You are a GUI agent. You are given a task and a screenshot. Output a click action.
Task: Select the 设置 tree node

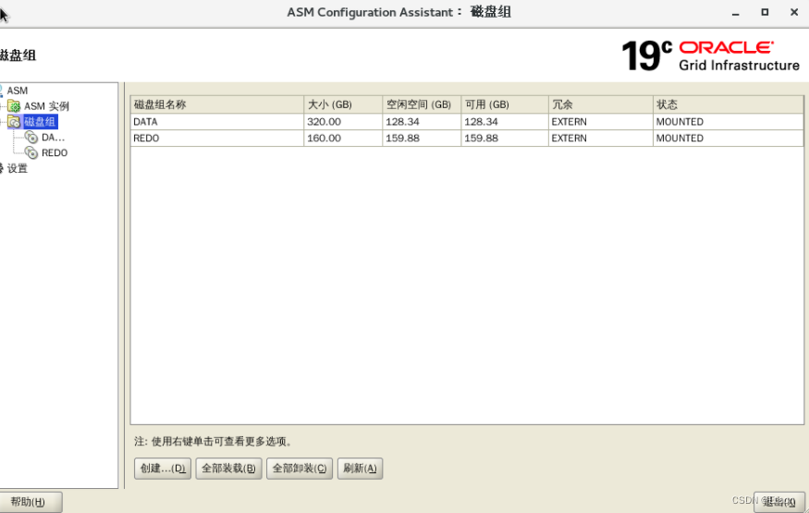[x=17, y=168]
